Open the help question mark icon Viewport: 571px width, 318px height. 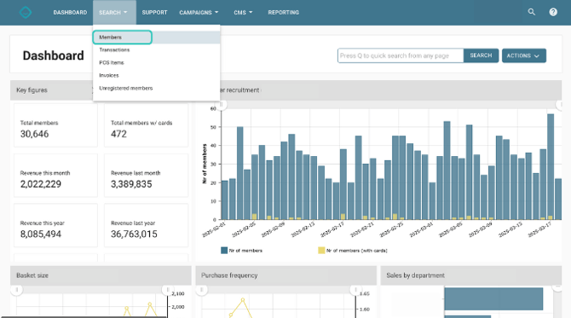coord(553,12)
